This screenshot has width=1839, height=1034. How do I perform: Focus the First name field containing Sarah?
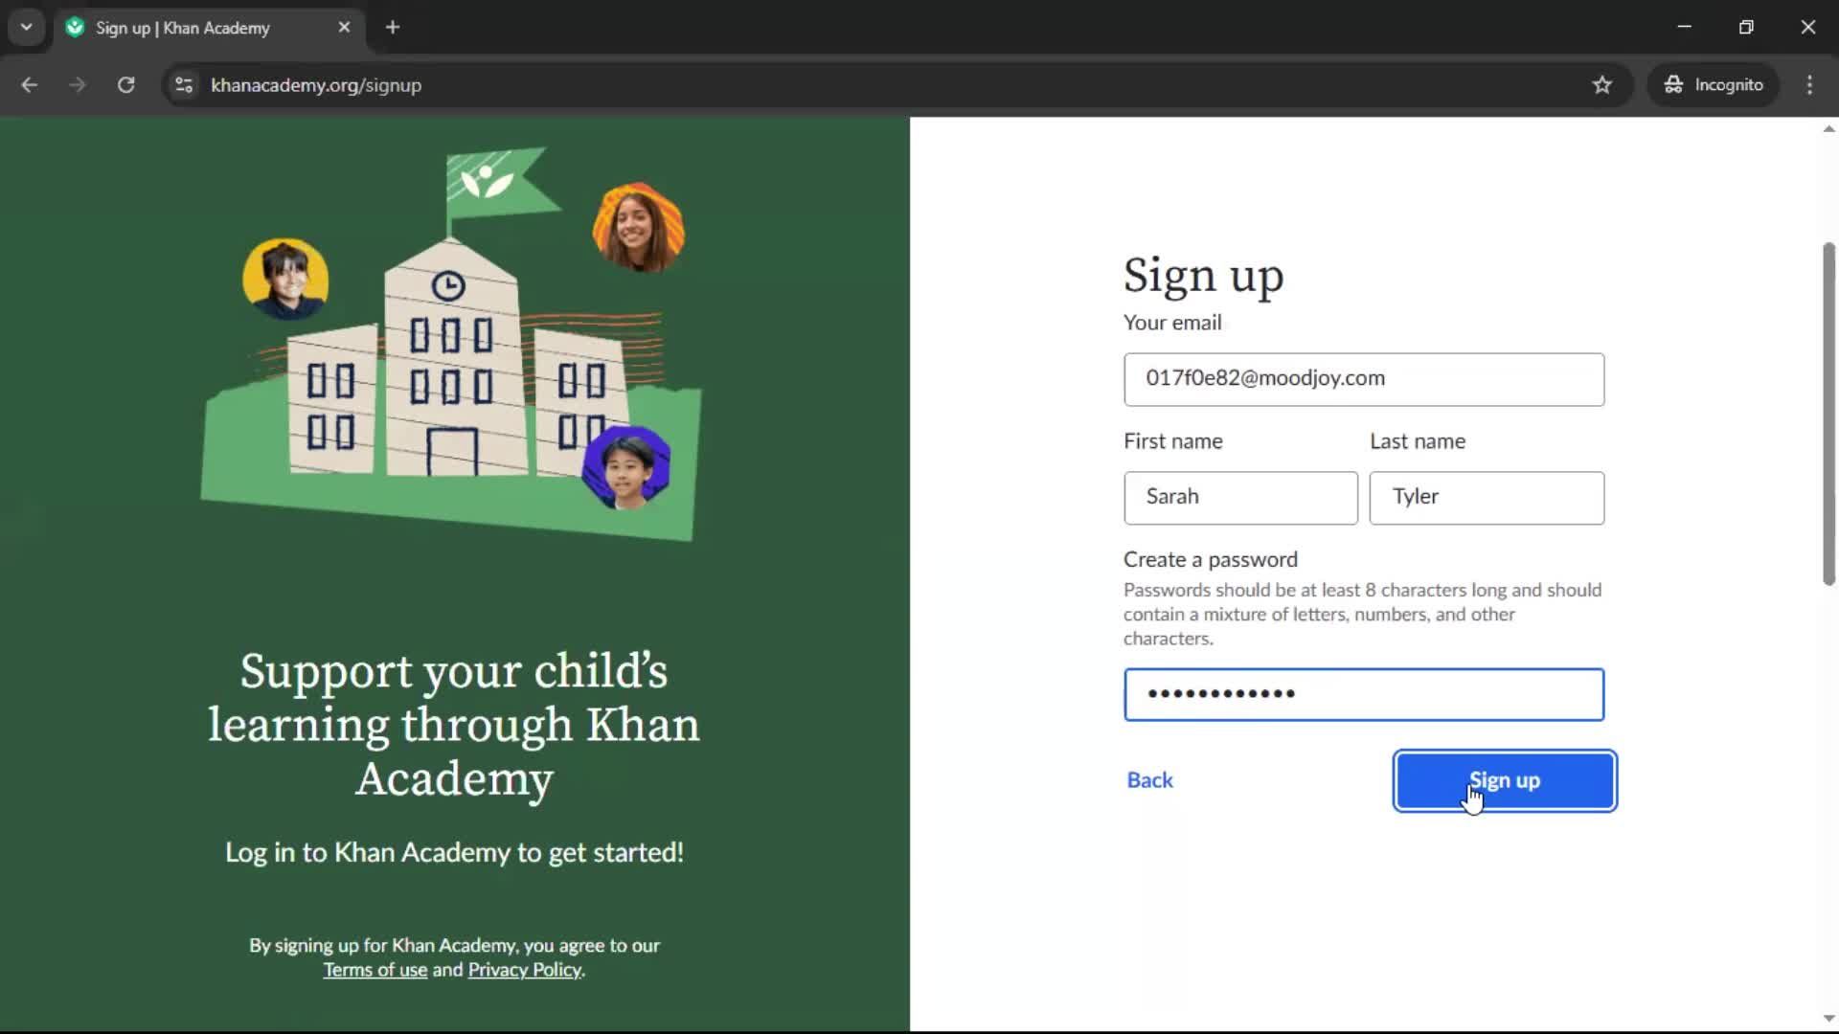point(1240,497)
